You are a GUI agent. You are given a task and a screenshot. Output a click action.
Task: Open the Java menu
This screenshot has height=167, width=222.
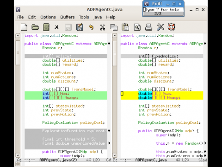tap(98, 17)
